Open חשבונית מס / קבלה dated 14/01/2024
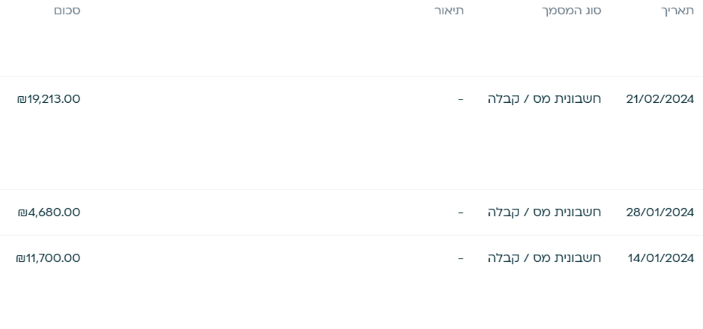Image resolution: width=703 pixels, height=329 pixels. tap(544, 258)
